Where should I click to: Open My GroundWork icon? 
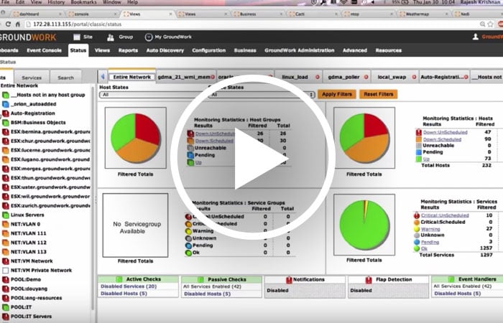[149, 37]
